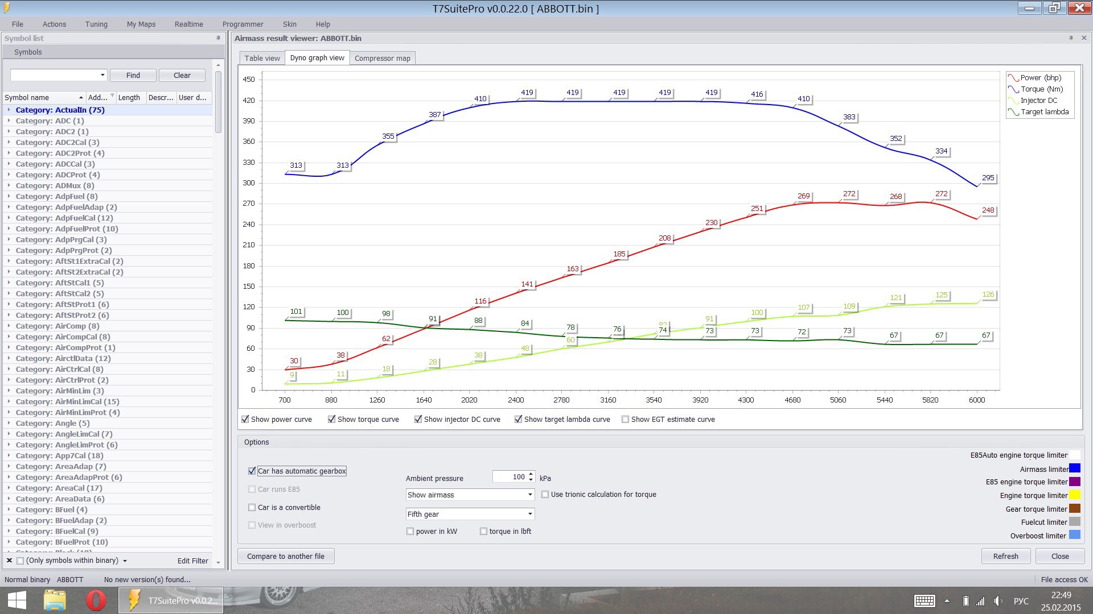Open the Realtime menu
This screenshot has height=614, width=1093.
click(x=188, y=24)
